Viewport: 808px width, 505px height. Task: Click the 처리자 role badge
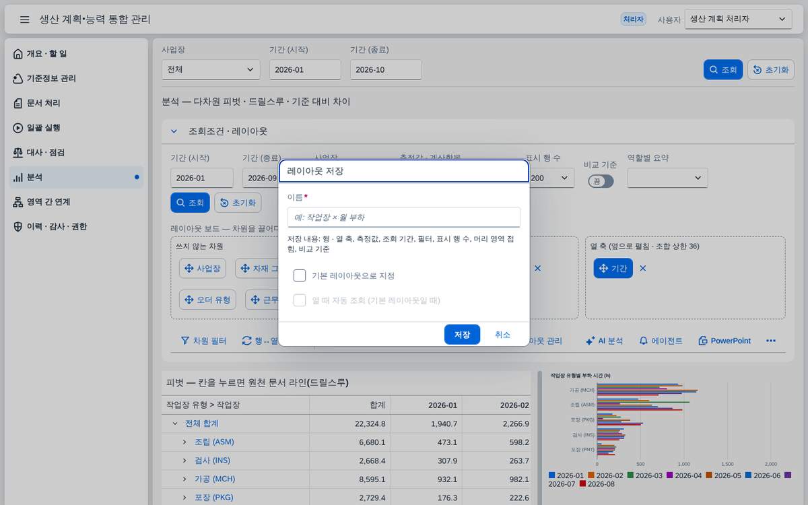point(633,20)
